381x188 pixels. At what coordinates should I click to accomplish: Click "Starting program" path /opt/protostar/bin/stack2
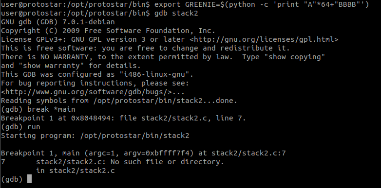click(x=134, y=136)
